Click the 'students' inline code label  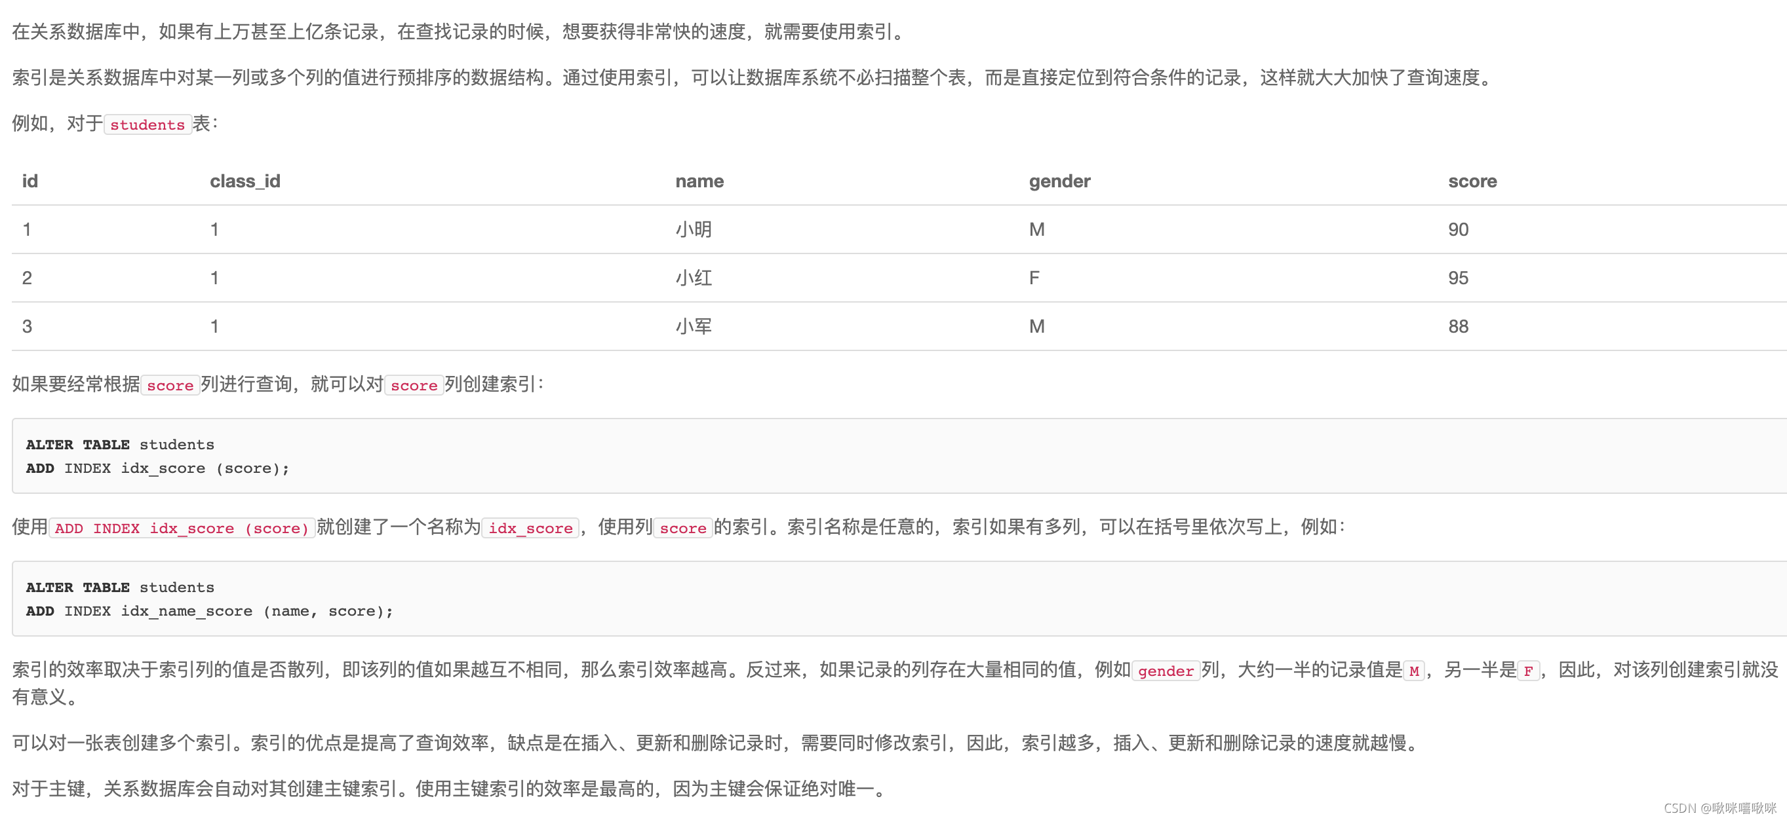147,124
